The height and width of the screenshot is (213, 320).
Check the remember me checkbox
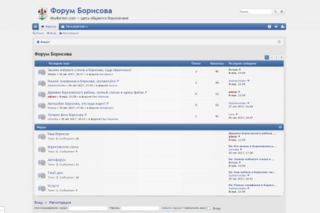pos(208,208)
